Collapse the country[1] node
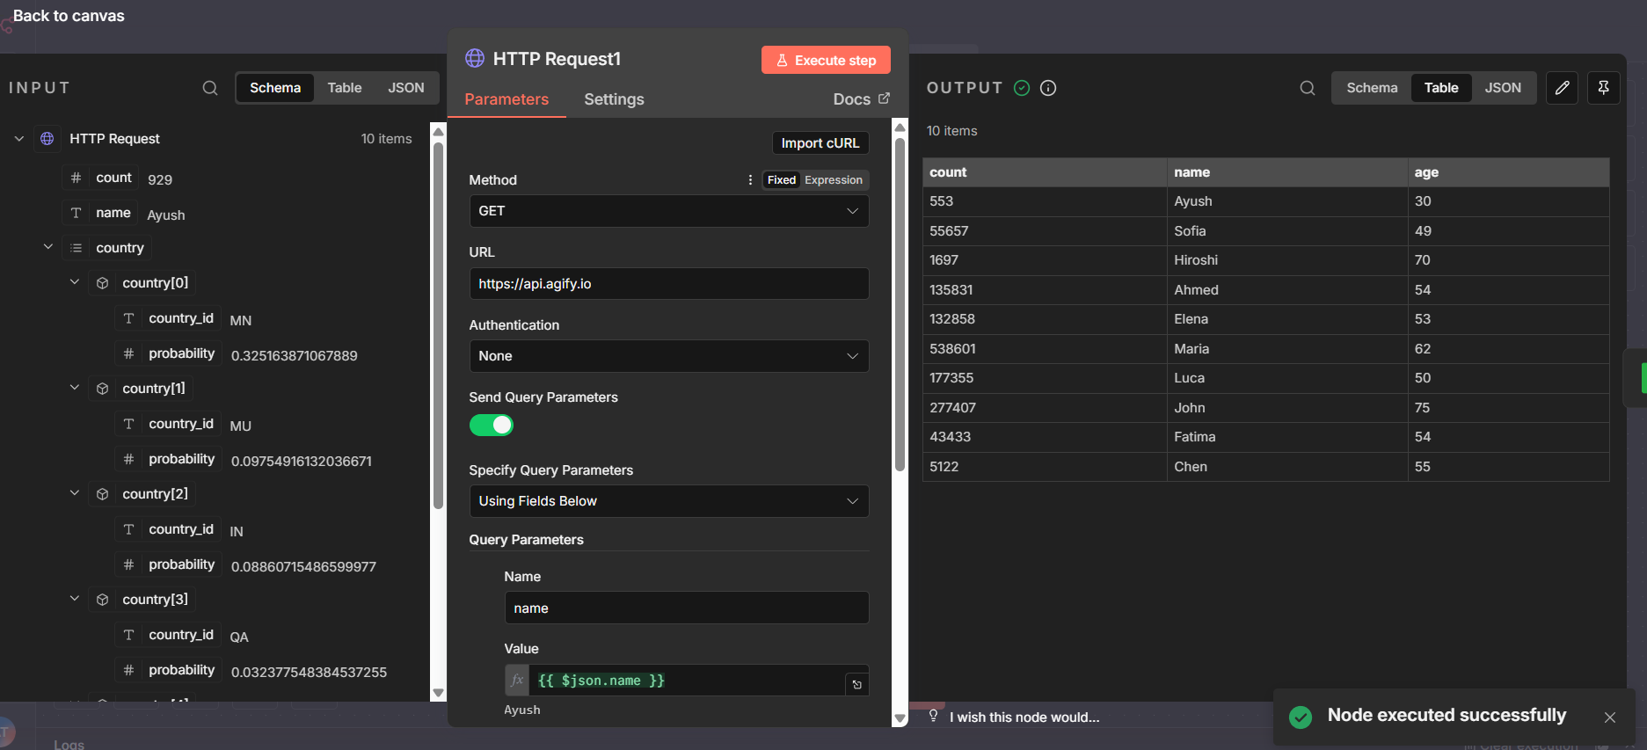 [x=75, y=388]
